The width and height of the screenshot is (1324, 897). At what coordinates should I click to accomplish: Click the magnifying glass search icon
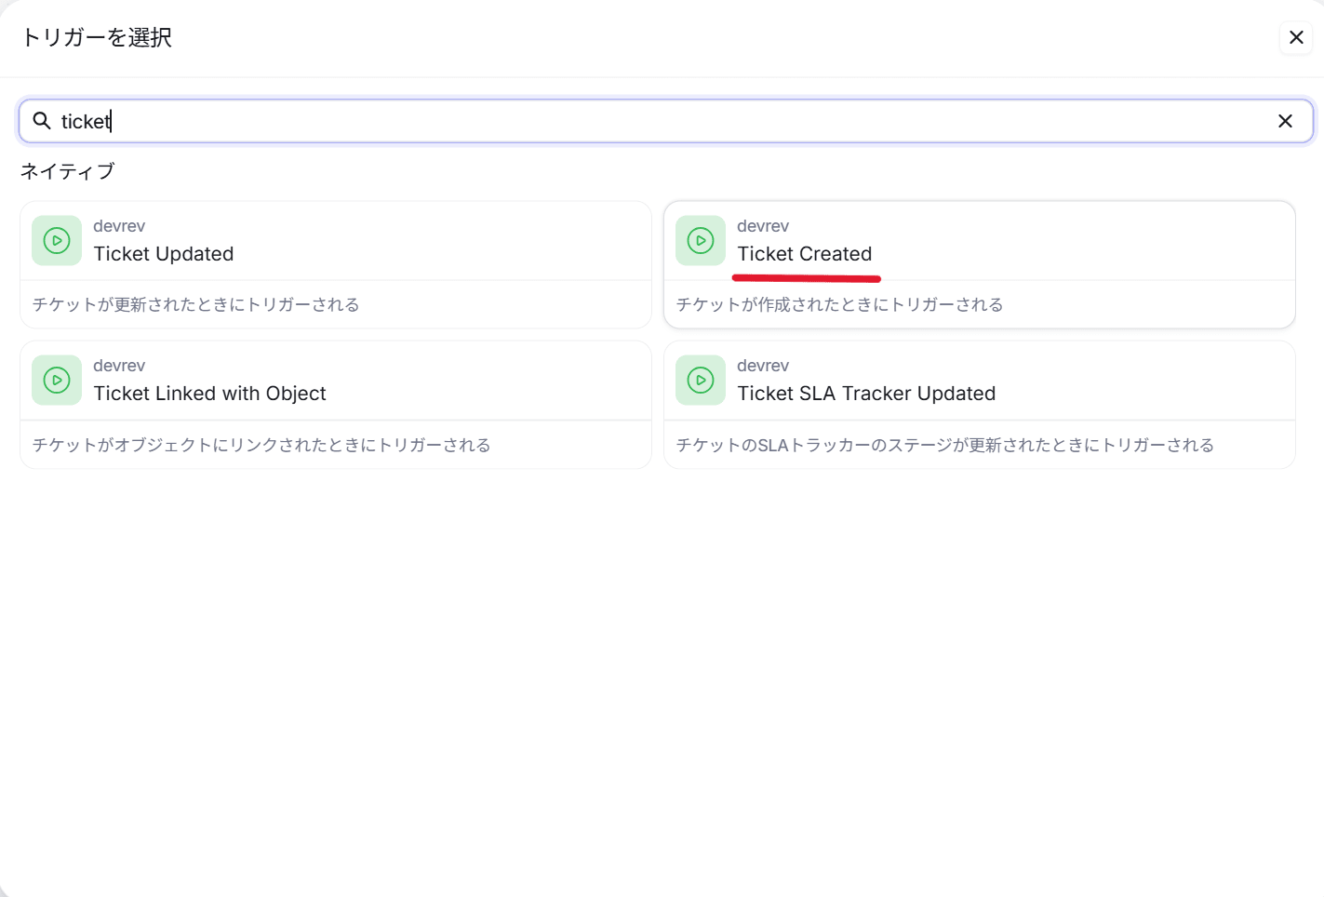(x=41, y=121)
